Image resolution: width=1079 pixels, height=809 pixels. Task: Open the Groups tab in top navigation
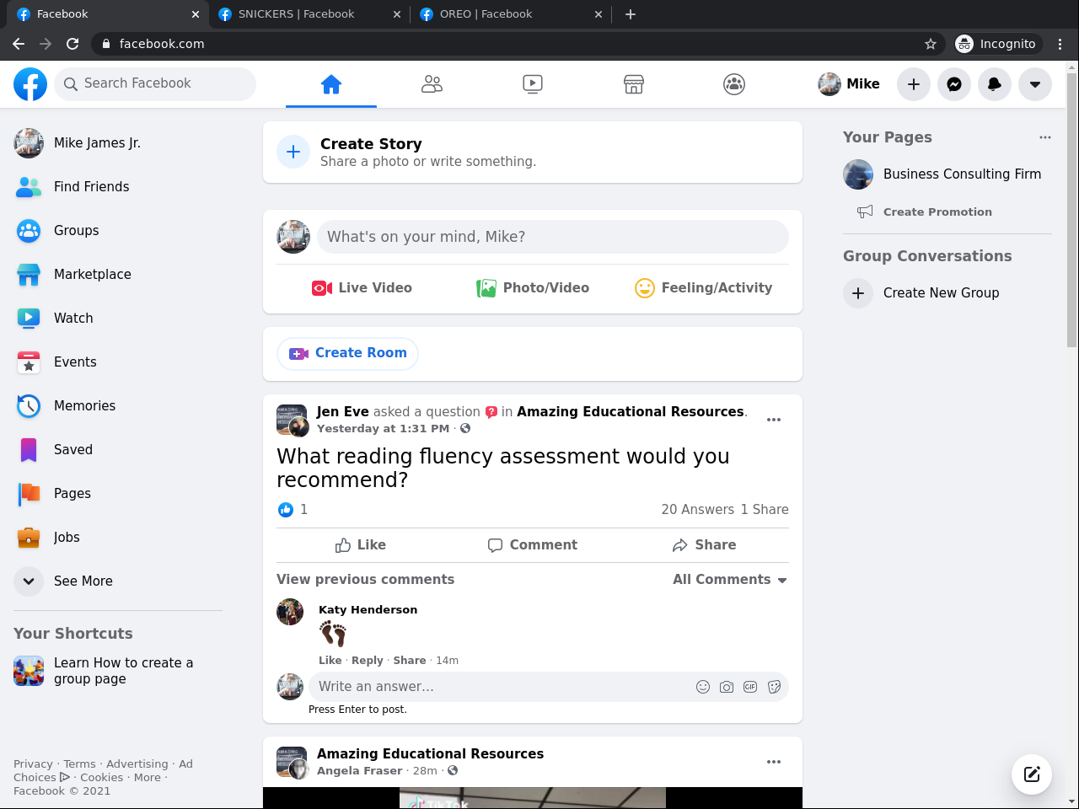[x=734, y=84]
